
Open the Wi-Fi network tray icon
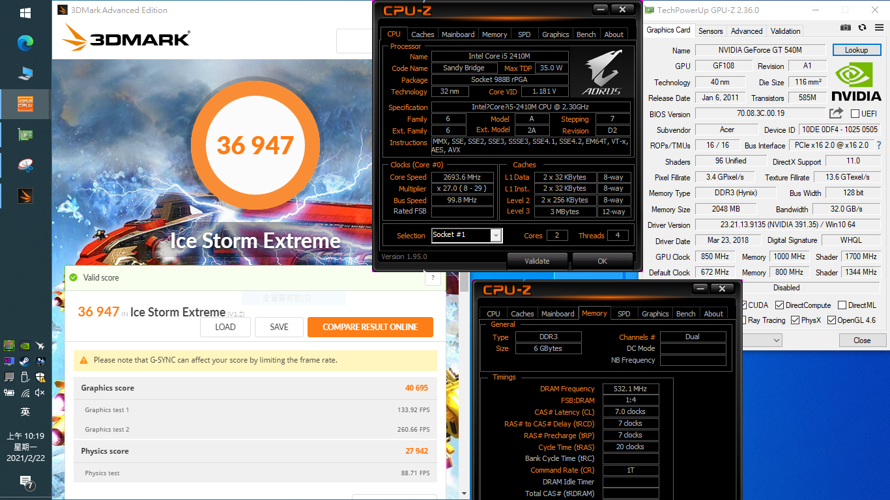(x=25, y=393)
